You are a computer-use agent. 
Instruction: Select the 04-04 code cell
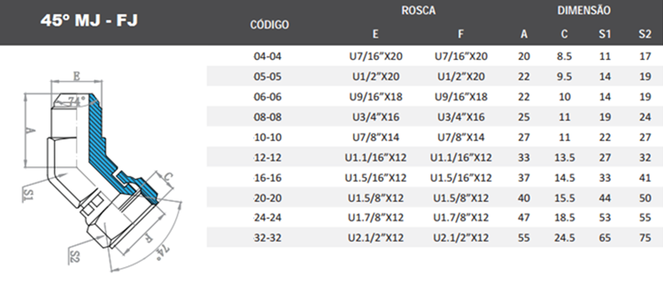click(x=269, y=57)
